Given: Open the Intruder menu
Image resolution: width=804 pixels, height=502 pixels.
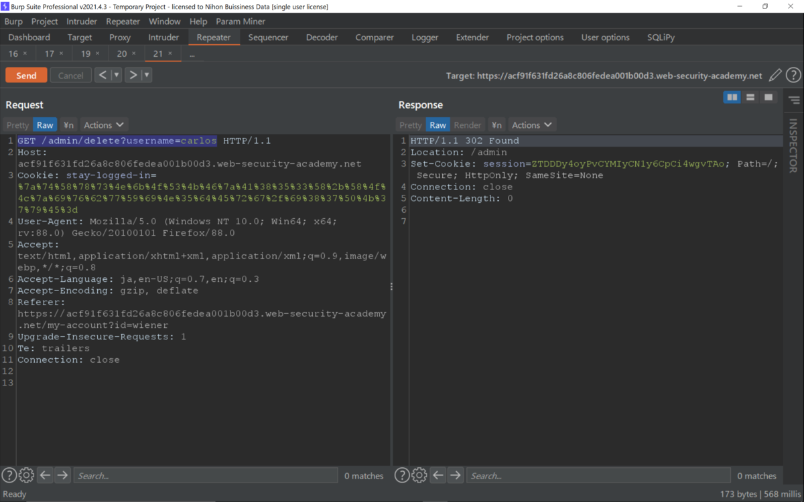Looking at the screenshot, I should coord(82,21).
